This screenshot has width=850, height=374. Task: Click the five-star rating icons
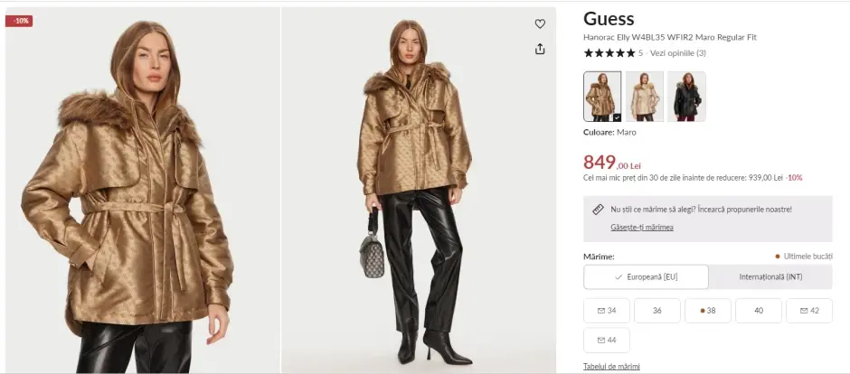point(609,53)
